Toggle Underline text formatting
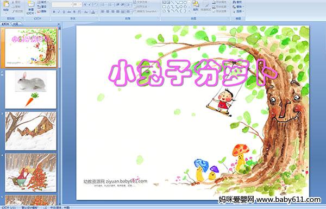Viewport: 326px width, 209px height. (64, 12)
